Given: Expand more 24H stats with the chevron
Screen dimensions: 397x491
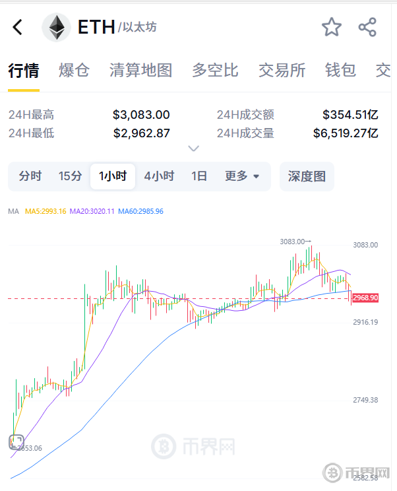Looking at the screenshot, I should (194, 148).
